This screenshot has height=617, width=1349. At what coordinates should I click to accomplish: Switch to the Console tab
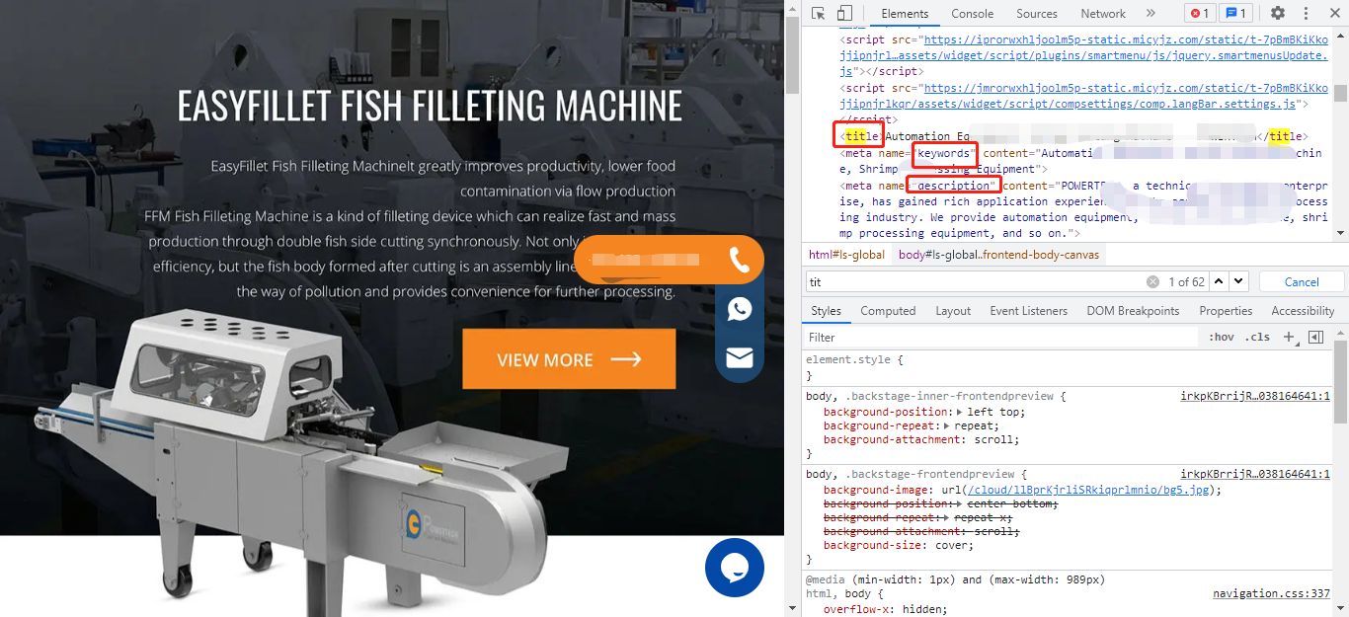click(972, 13)
